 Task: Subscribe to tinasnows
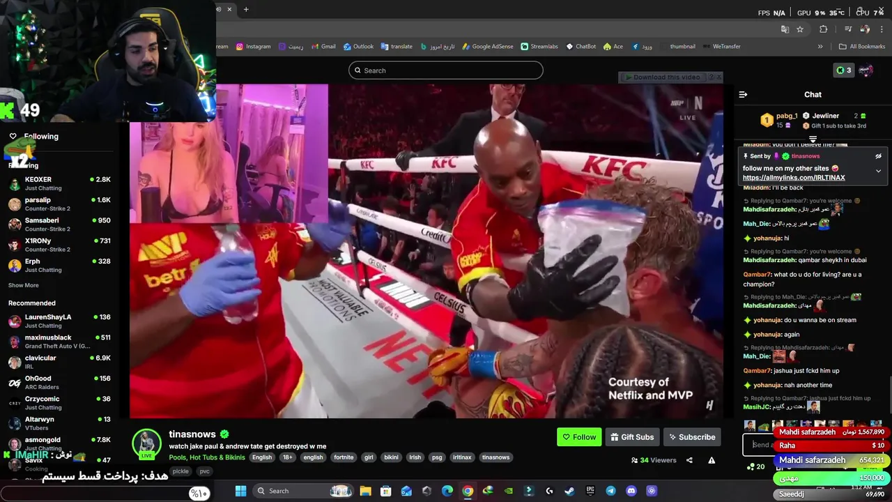692,437
